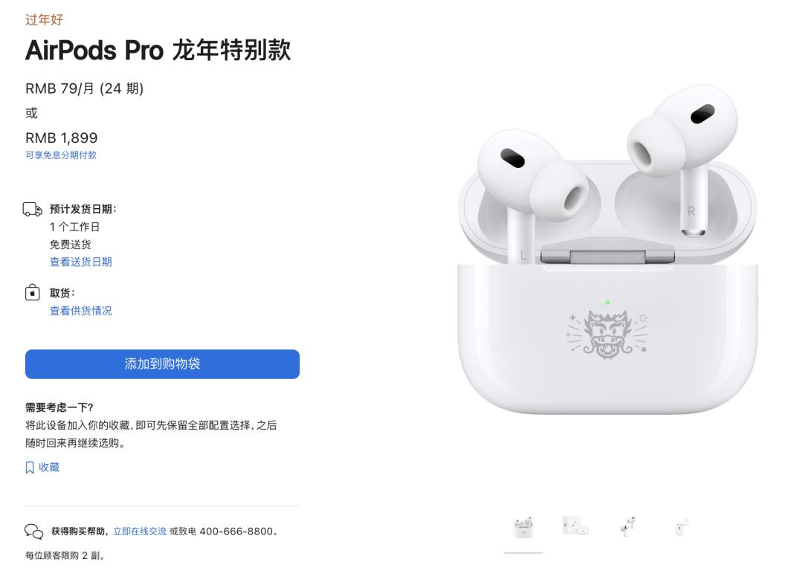The image size is (803, 588).
Task: Click the chat bubbles help icon
Action: coord(33,532)
